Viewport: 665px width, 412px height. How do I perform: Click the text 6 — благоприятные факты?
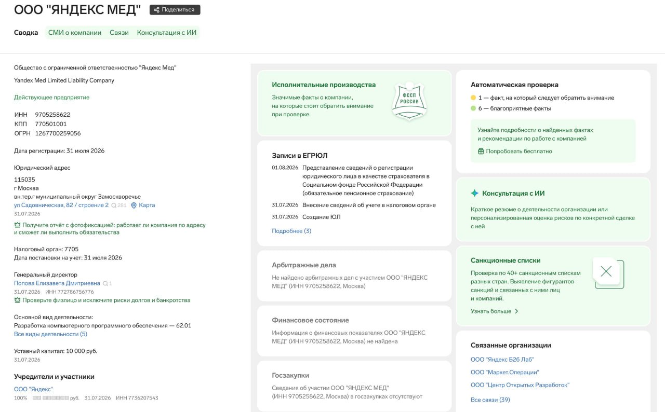pyautogui.click(x=515, y=108)
